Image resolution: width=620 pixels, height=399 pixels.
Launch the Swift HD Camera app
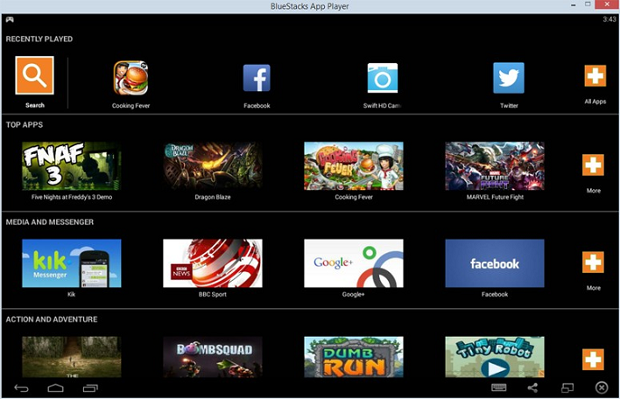click(x=383, y=78)
